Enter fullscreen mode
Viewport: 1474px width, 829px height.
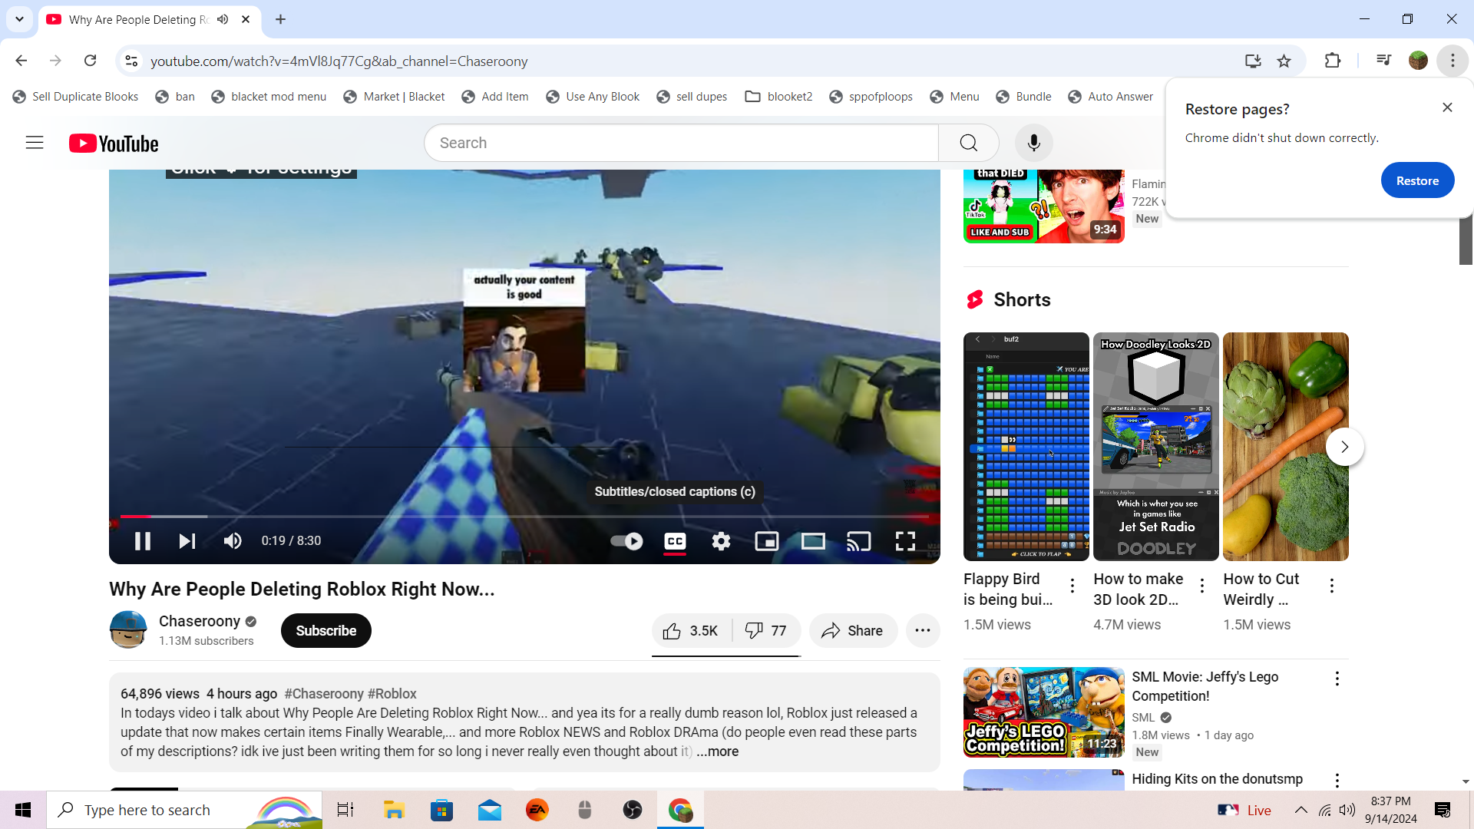pyautogui.click(x=905, y=541)
